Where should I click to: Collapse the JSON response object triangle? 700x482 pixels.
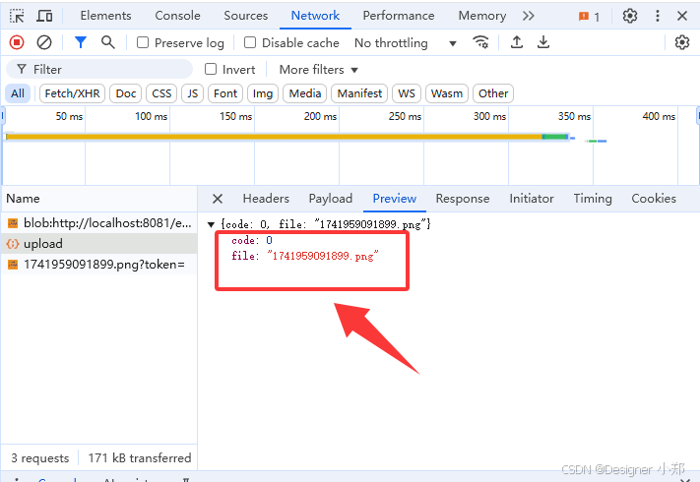[211, 224]
